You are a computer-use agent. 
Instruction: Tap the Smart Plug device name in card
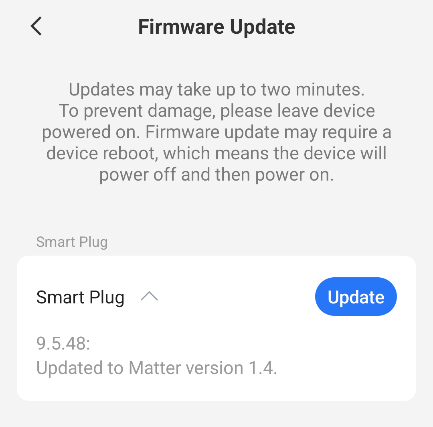[x=80, y=297]
